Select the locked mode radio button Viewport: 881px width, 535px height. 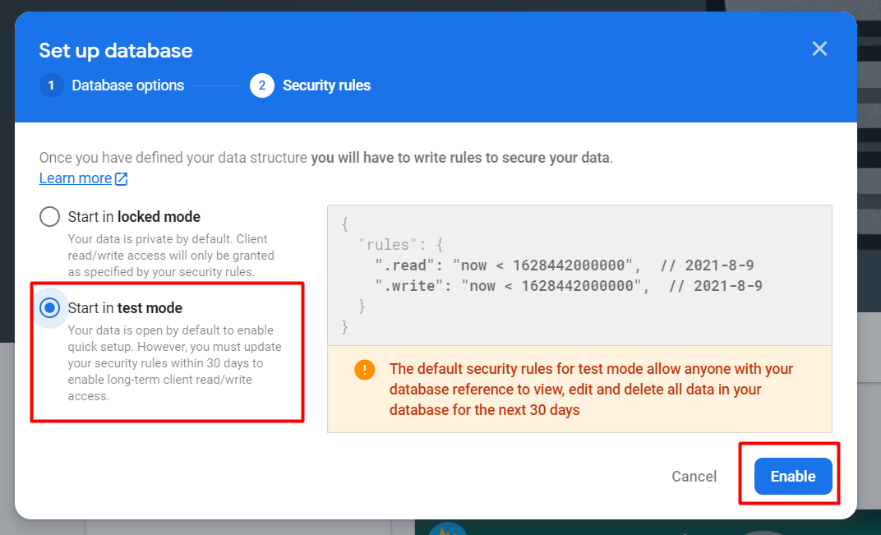50,217
